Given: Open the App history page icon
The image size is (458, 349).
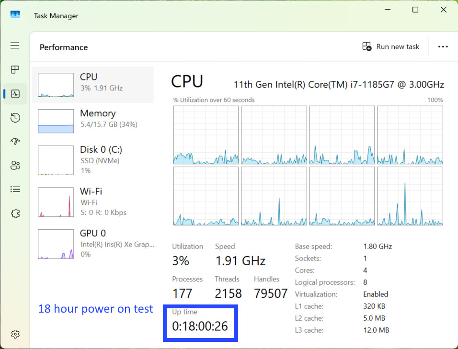Looking at the screenshot, I should coord(15,118).
